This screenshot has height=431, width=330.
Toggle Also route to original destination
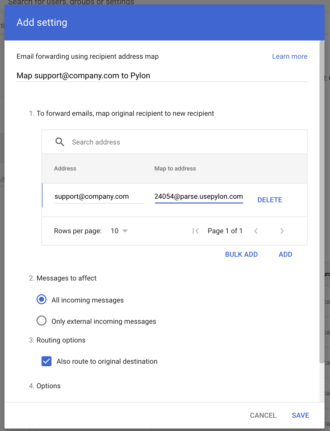[x=46, y=361]
